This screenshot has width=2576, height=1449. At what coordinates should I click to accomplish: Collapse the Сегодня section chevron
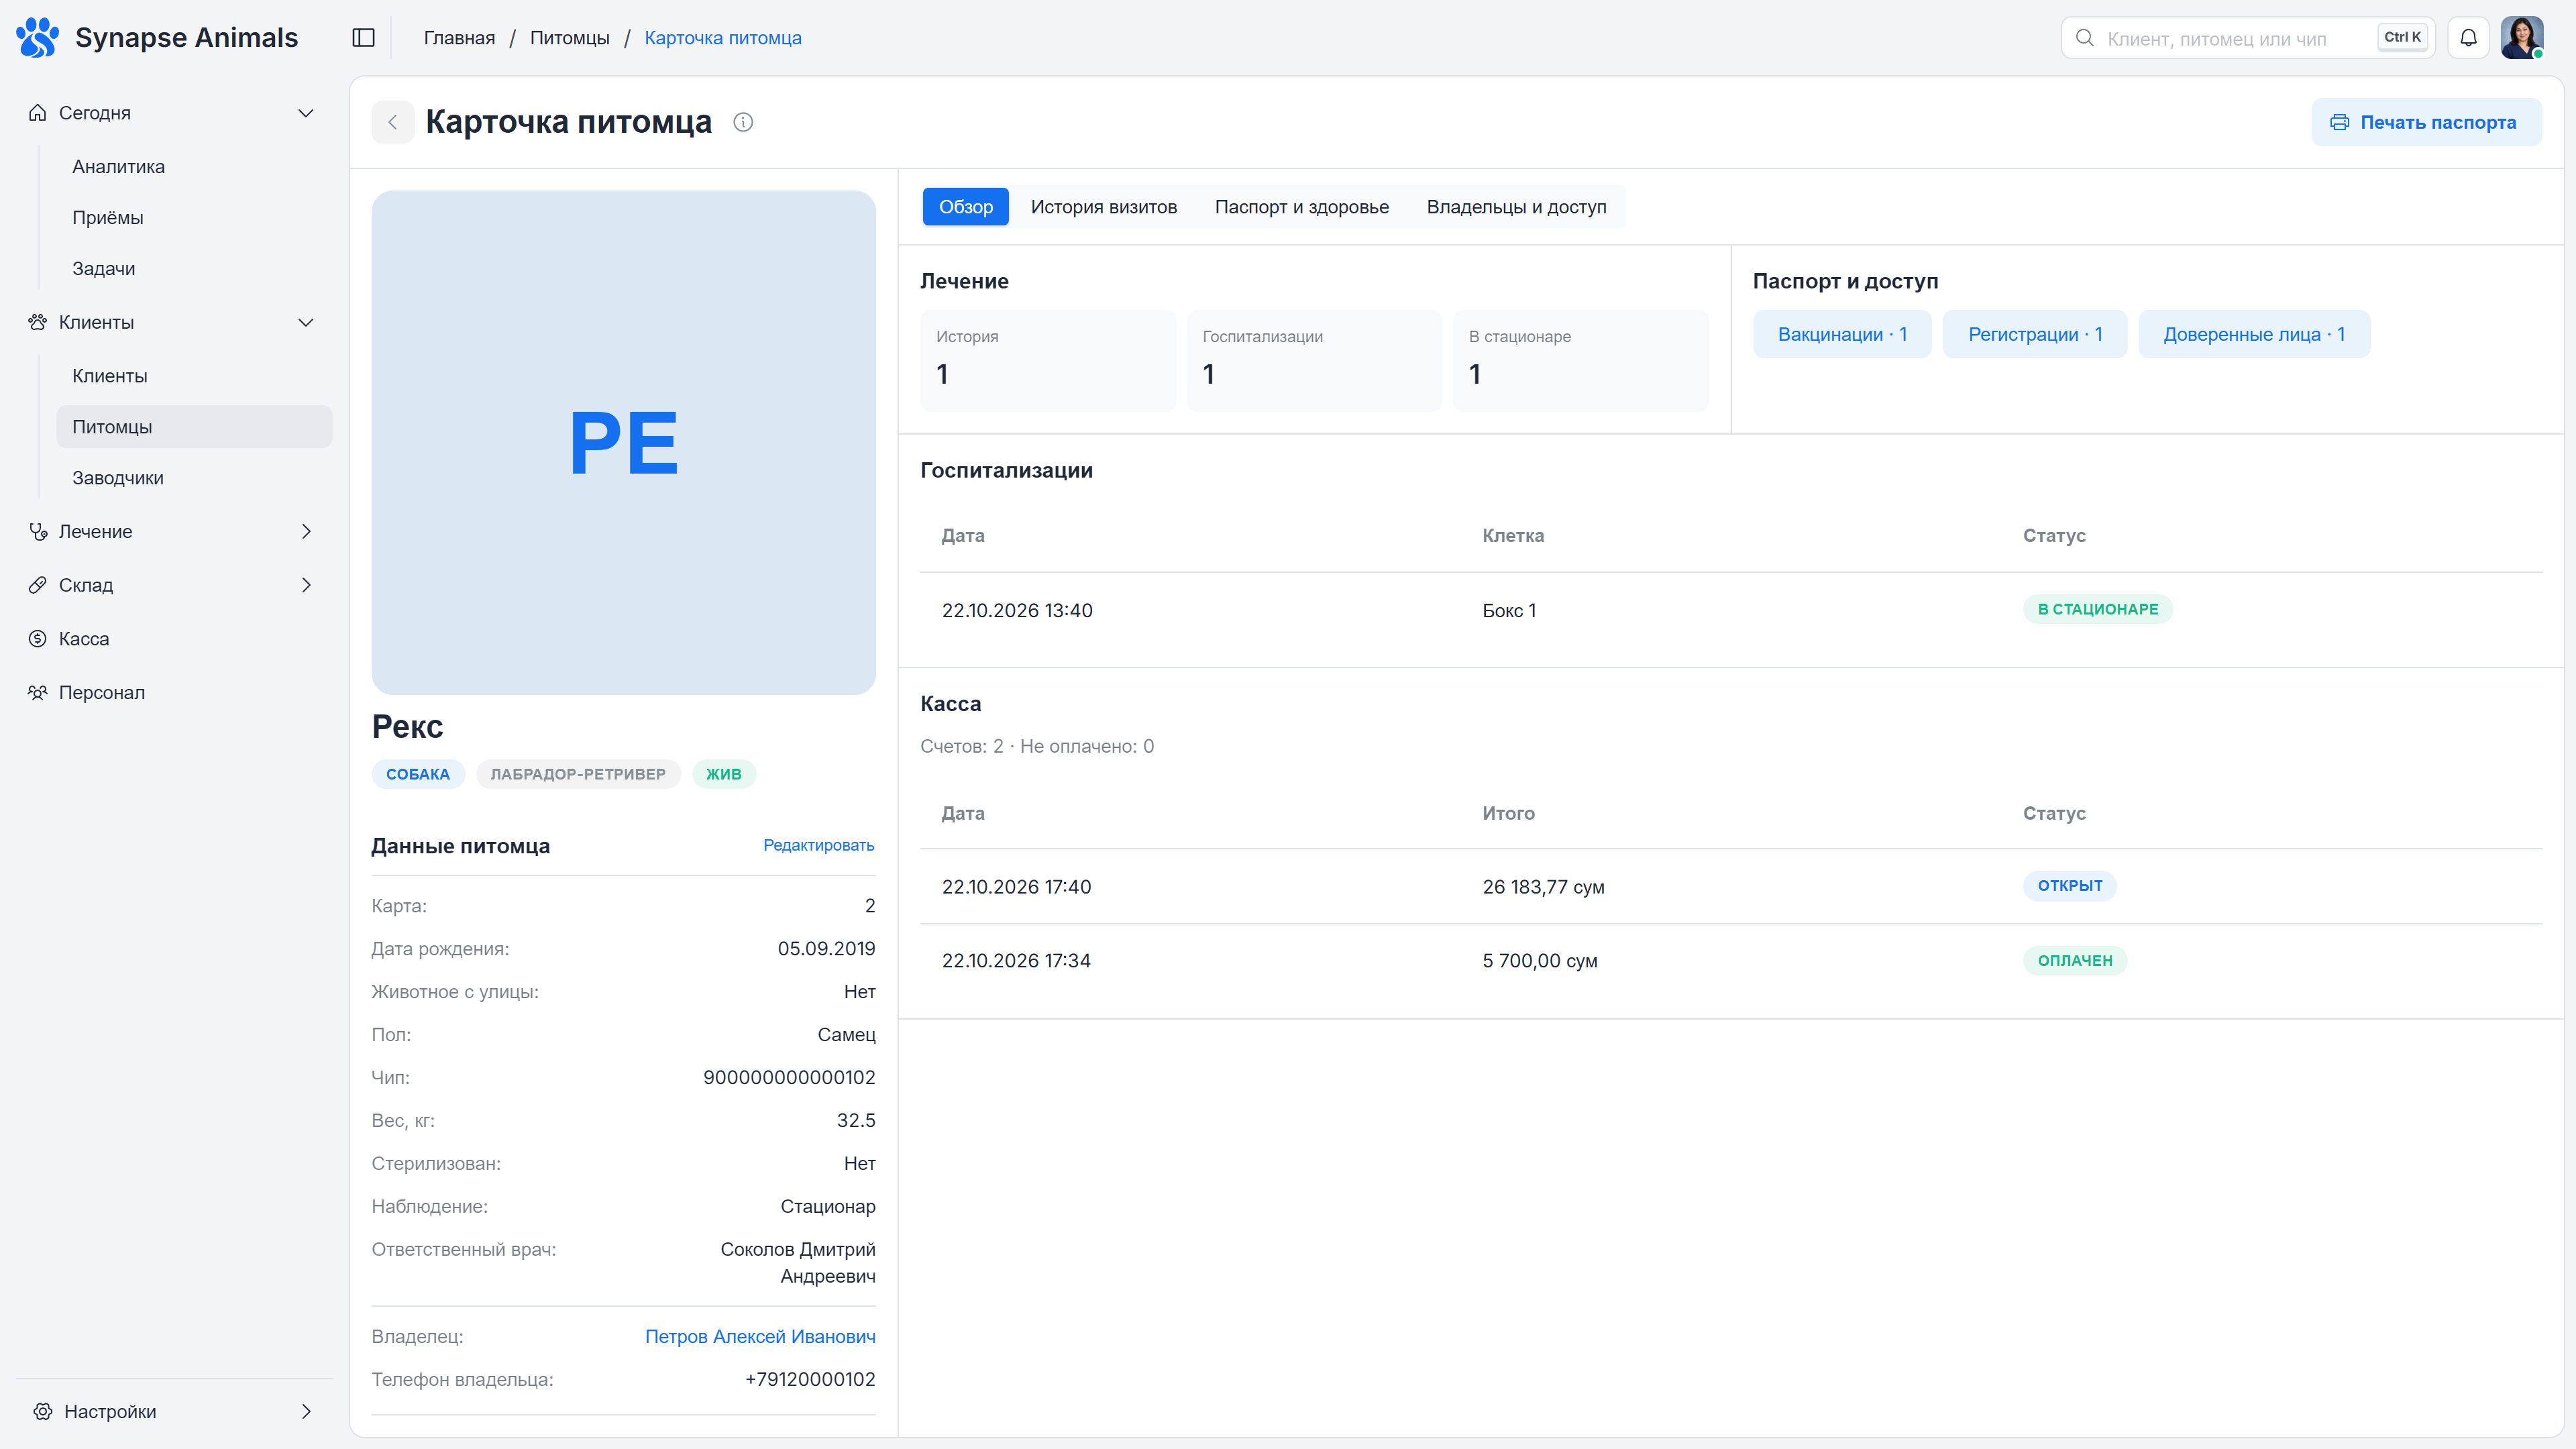306,113
